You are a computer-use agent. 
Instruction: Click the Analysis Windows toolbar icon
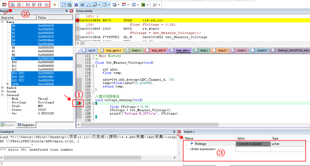[x=124, y=4]
